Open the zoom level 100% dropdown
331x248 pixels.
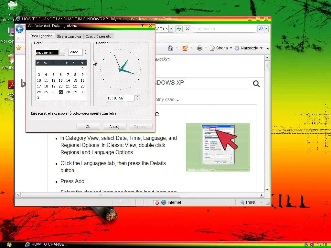point(261,203)
